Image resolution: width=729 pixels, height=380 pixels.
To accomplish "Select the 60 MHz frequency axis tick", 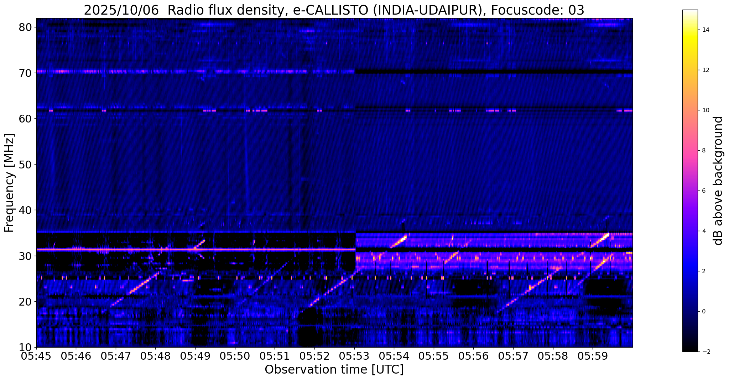I will (26, 119).
